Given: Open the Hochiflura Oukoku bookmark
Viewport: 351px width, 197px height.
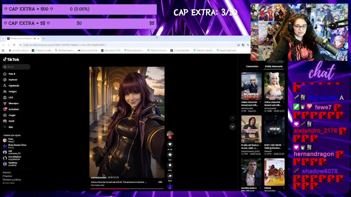Looking at the screenshot, I should tap(65, 50).
